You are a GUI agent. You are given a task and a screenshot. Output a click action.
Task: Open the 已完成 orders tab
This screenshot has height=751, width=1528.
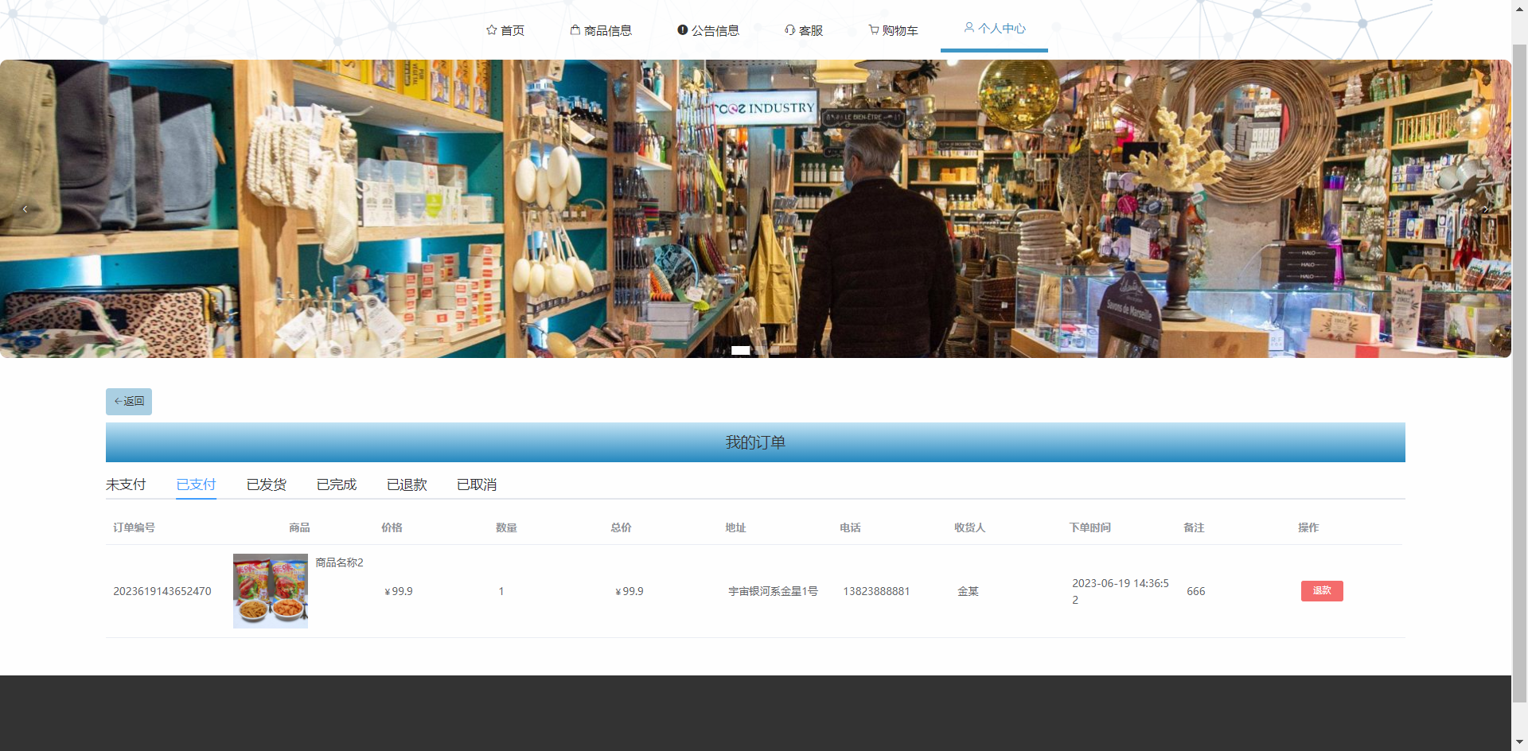(x=336, y=484)
